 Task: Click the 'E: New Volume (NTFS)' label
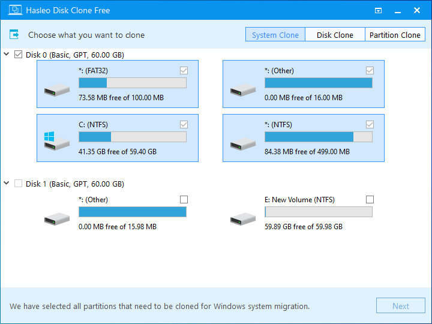point(299,200)
